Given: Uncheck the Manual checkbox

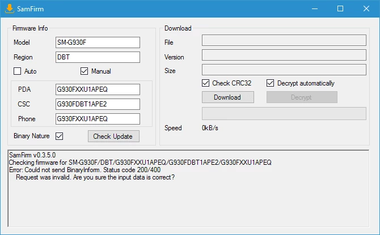Looking at the screenshot, I should (x=85, y=71).
